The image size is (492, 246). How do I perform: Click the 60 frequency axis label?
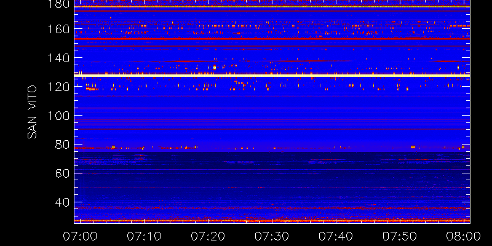coord(63,173)
